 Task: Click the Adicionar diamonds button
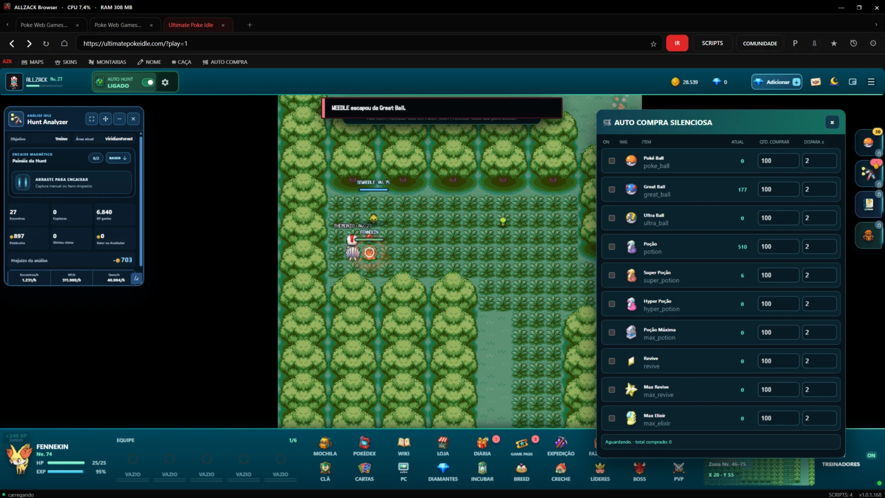[x=777, y=82]
